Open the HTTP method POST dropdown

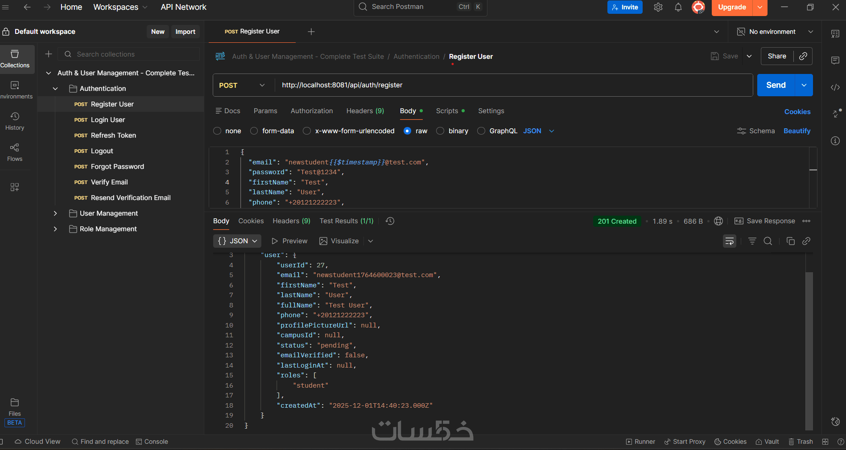coord(242,85)
